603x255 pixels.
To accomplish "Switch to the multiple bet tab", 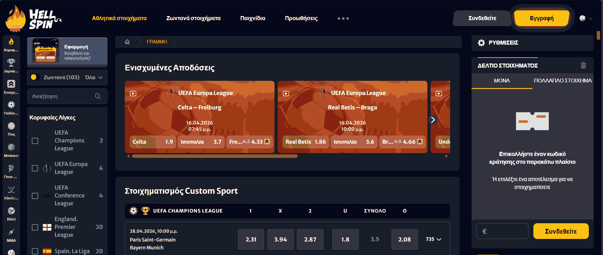I will coord(562,80).
